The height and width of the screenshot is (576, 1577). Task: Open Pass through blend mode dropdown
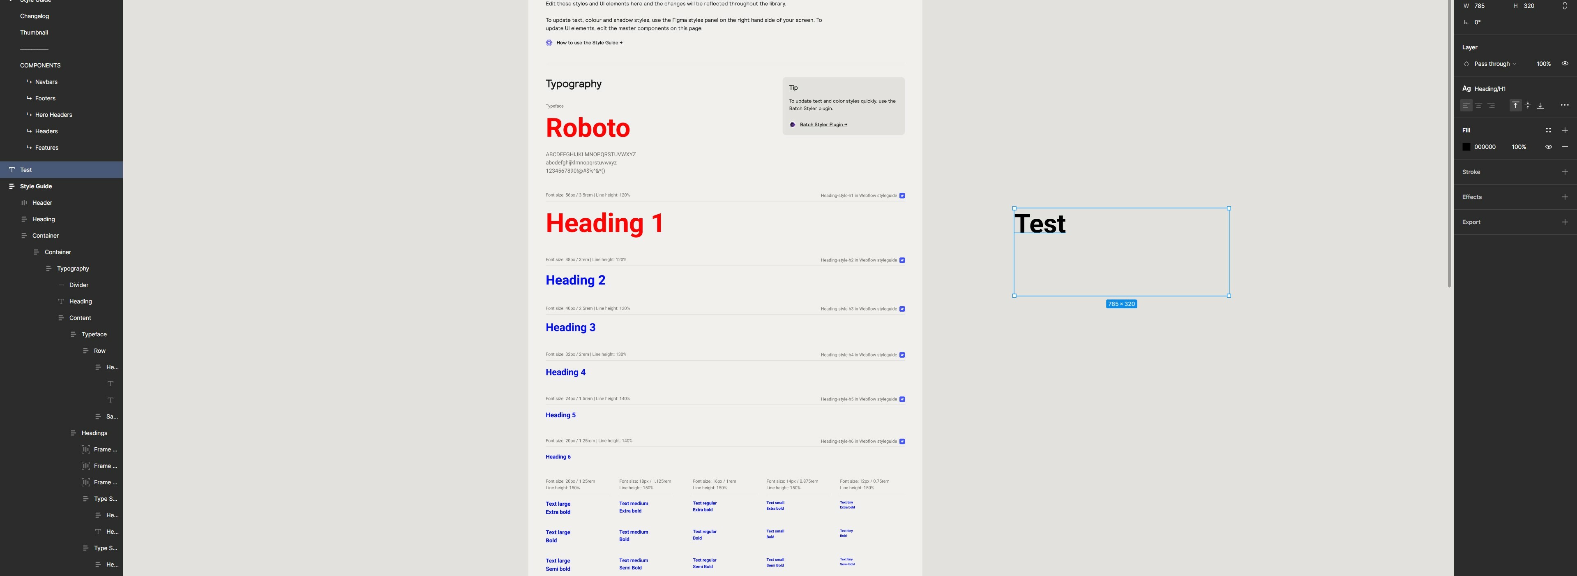tap(1495, 64)
